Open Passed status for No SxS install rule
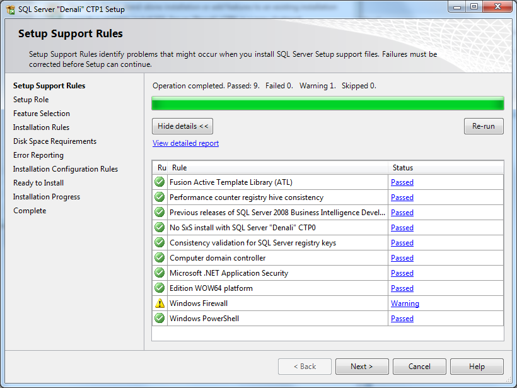517x388 pixels. click(x=402, y=228)
